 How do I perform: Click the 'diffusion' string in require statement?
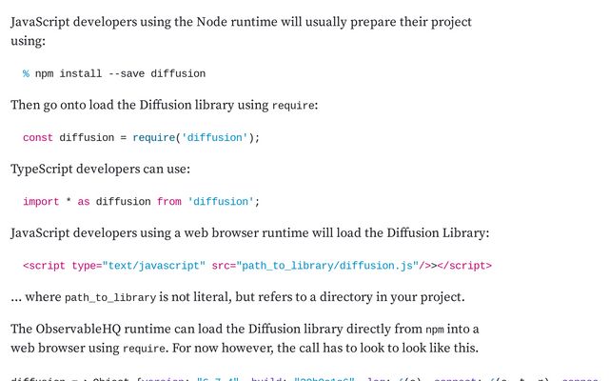(x=214, y=137)
